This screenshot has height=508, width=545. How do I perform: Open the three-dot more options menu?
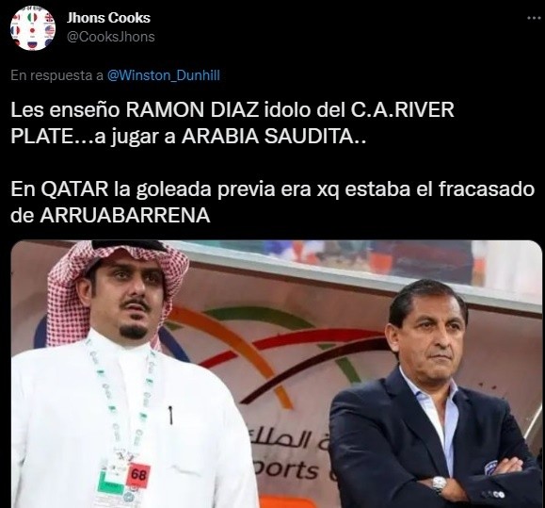pyautogui.click(x=534, y=18)
